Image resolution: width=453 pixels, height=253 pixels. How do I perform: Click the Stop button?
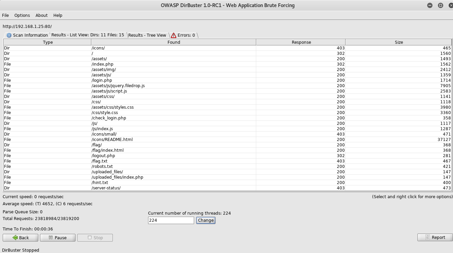click(x=95, y=238)
